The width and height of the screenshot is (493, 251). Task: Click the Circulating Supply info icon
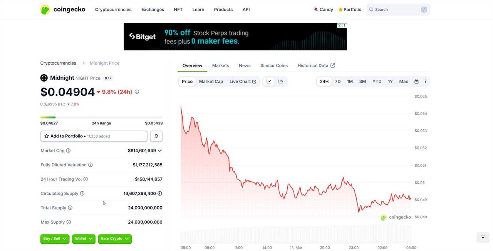point(82,193)
